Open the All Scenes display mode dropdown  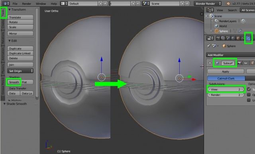(x=247, y=10)
